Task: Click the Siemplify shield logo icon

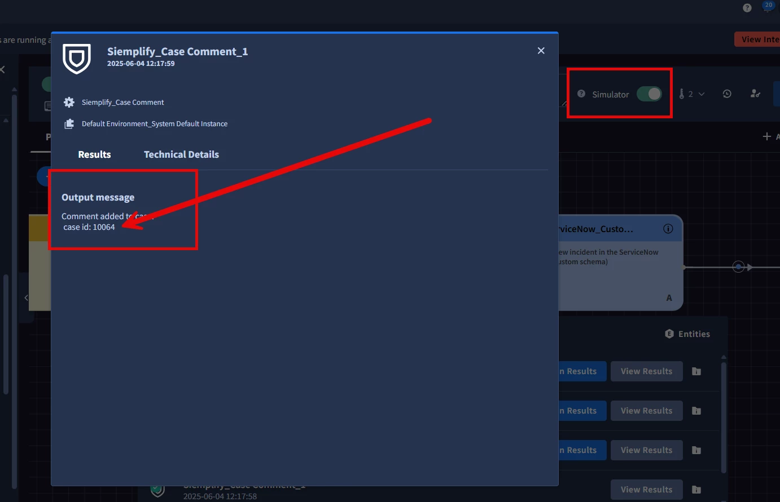Action: point(77,59)
